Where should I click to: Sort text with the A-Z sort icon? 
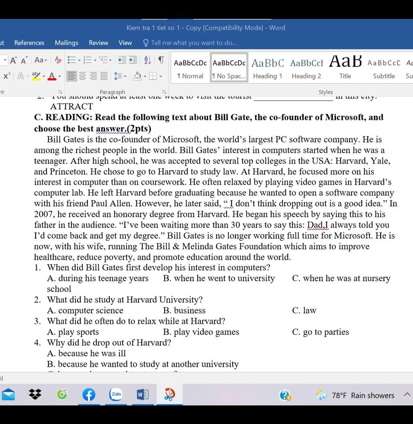click(x=148, y=60)
